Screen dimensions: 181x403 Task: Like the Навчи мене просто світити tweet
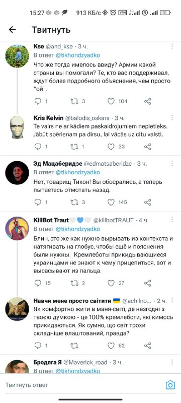[111, 346]
